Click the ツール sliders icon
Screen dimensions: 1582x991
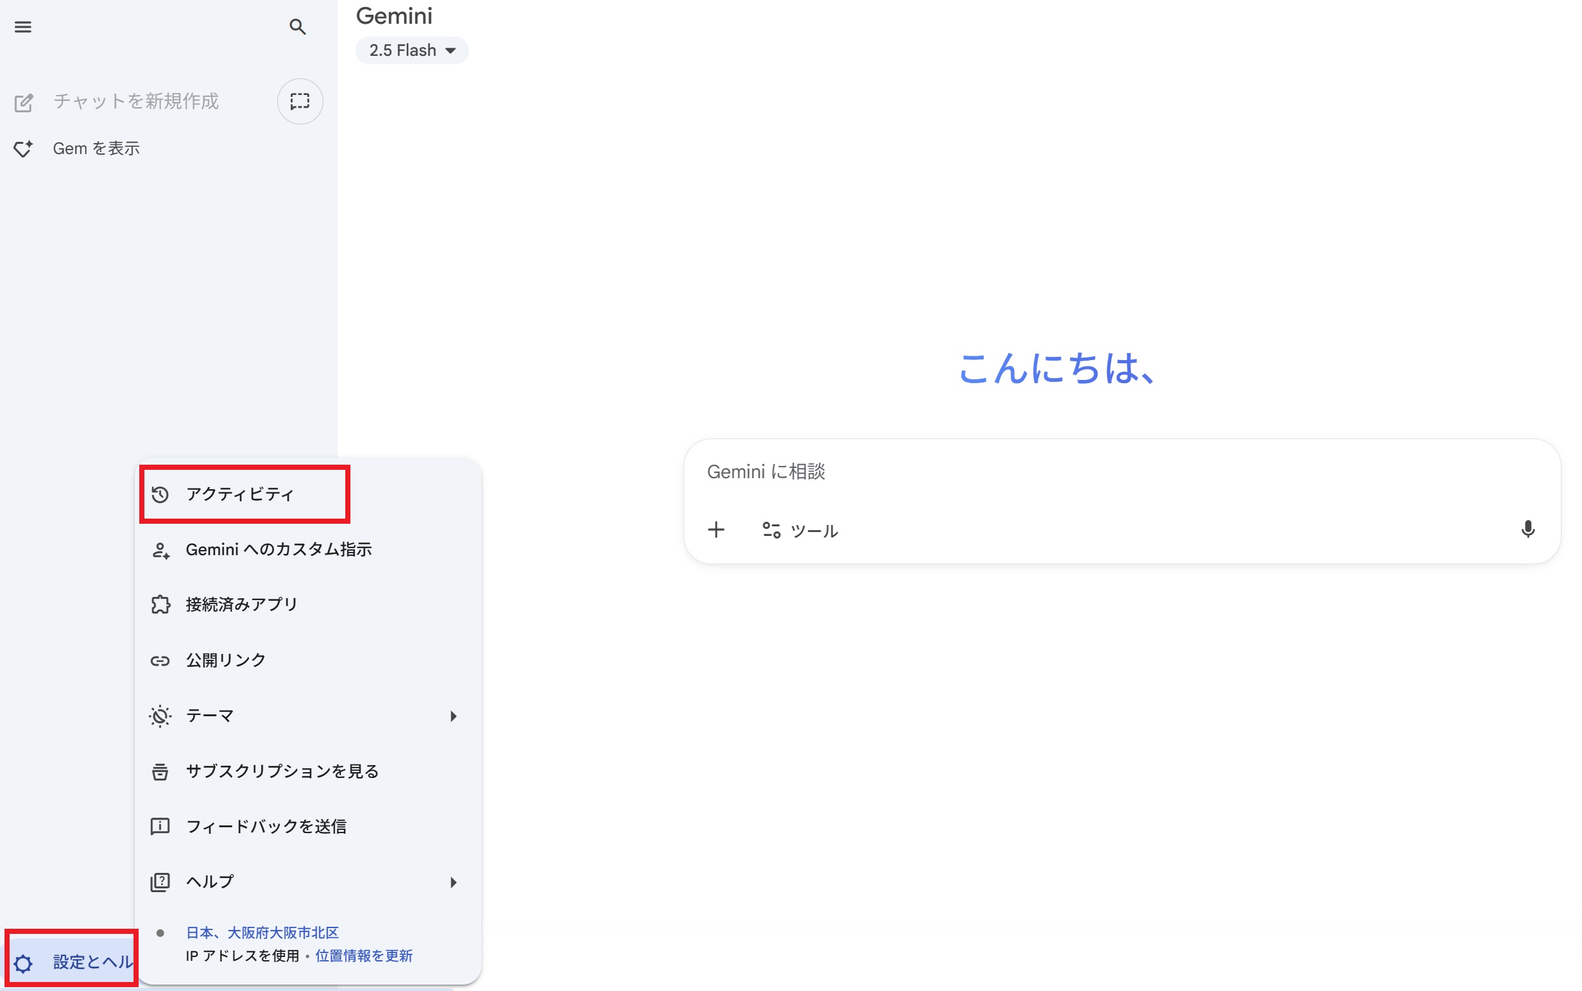pyautogui.click(x=771, y=530)
